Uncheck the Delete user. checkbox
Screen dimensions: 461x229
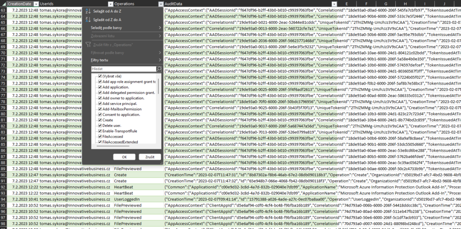click(x=100, y=126)
